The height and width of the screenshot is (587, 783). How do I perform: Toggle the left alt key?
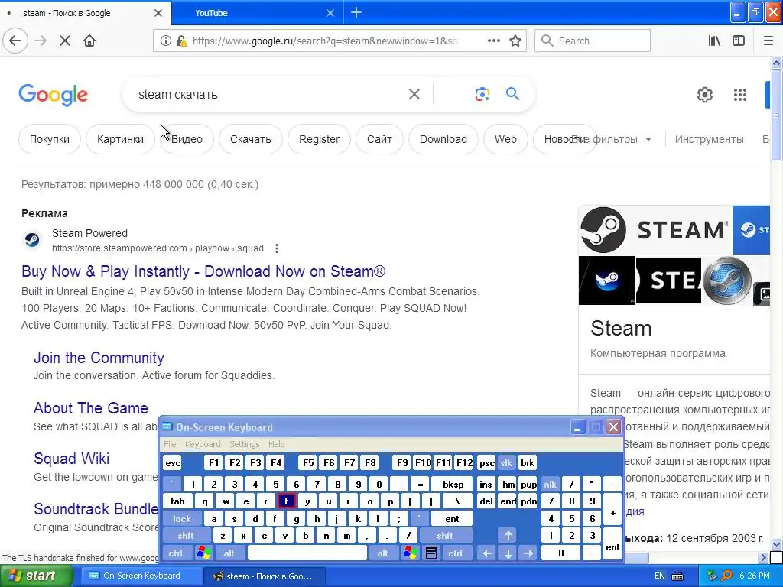[229, 553]
